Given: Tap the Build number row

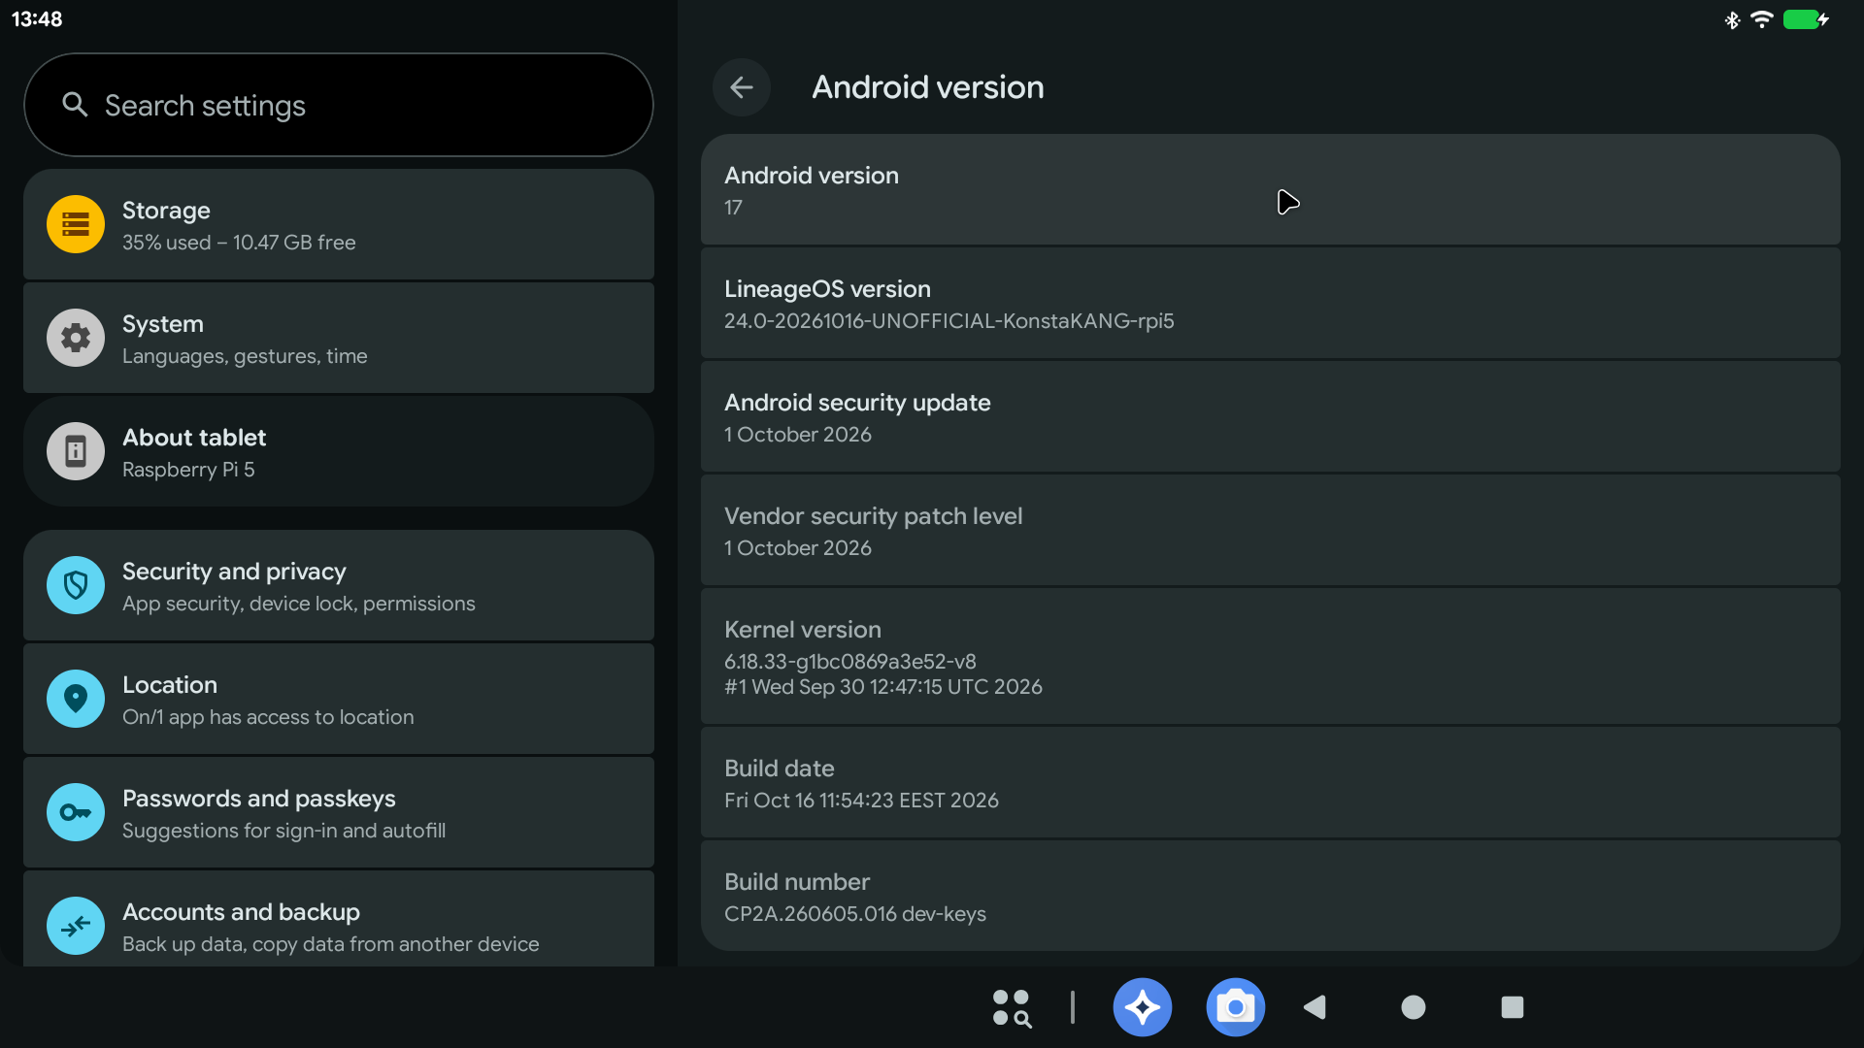Looking at the screenshot, I should click(1271, 896).
